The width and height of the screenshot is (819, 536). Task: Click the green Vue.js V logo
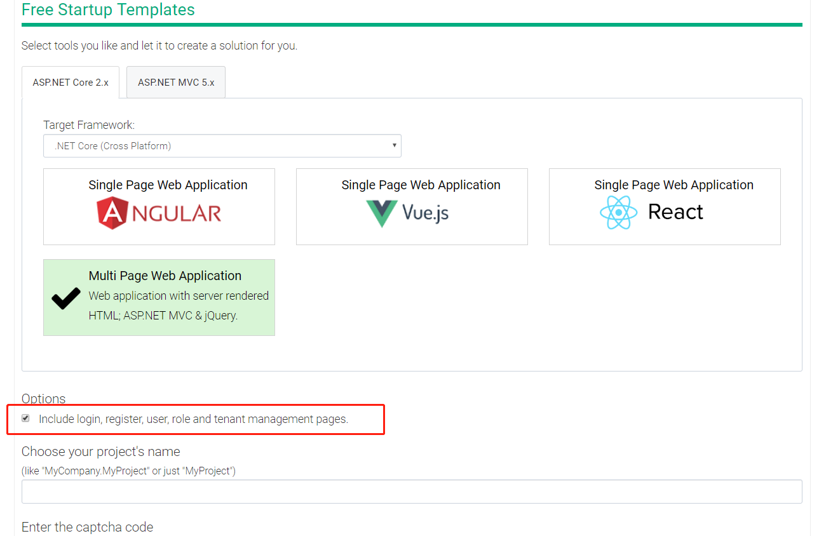tap(382, 213)
